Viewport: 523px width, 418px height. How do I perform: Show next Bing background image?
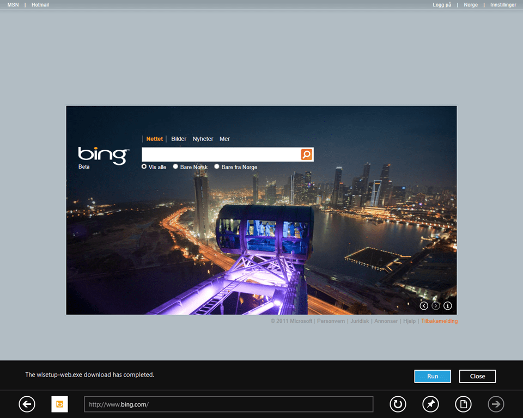[436, 306]
